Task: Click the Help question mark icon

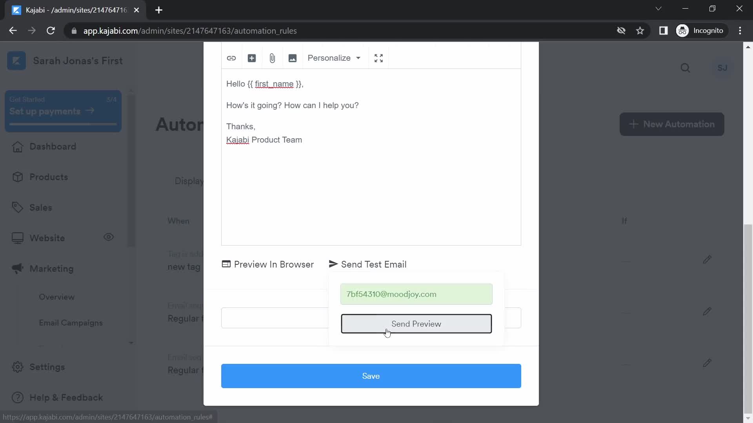Action: [x=18, y=398]
